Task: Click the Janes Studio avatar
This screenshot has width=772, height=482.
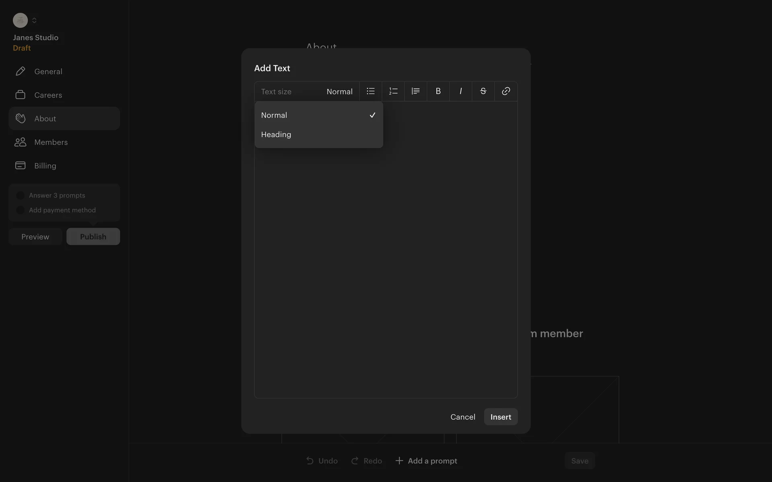Action: click(x=20, y=20)
